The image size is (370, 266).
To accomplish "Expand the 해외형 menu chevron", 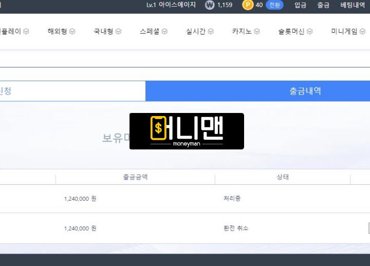I will [72, 31].
